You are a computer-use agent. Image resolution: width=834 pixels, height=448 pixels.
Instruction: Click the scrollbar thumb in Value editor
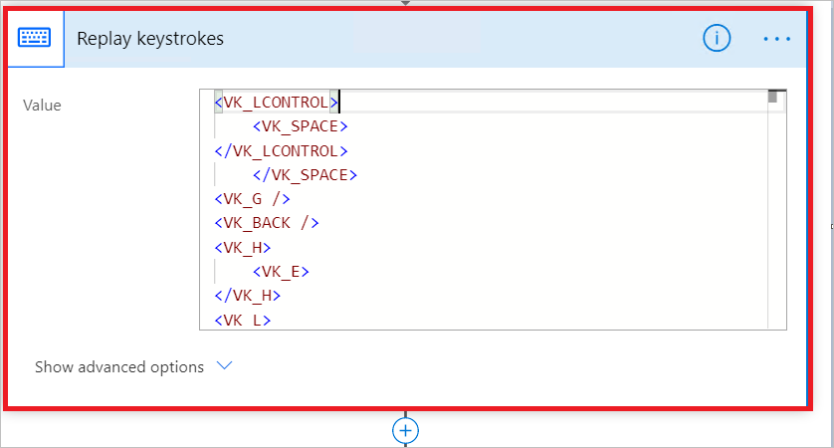(772, 97)
